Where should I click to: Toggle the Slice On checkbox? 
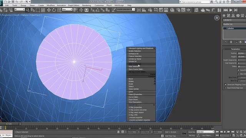[x=238, y=74]
